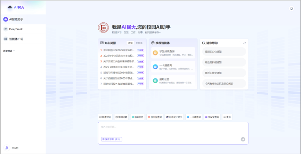The height and width of the screenshot is (154, 301).
Task: Open 常用问题 in the quick bar
Action: click(121, 117)
